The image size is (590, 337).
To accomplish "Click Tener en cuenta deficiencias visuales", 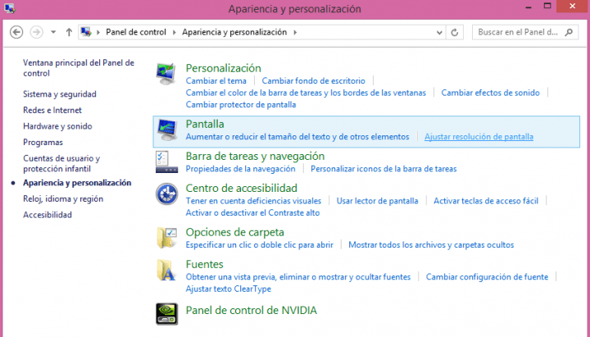I will click(253, 201).
